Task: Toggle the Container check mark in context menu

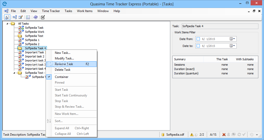Action: click(49, 77)
